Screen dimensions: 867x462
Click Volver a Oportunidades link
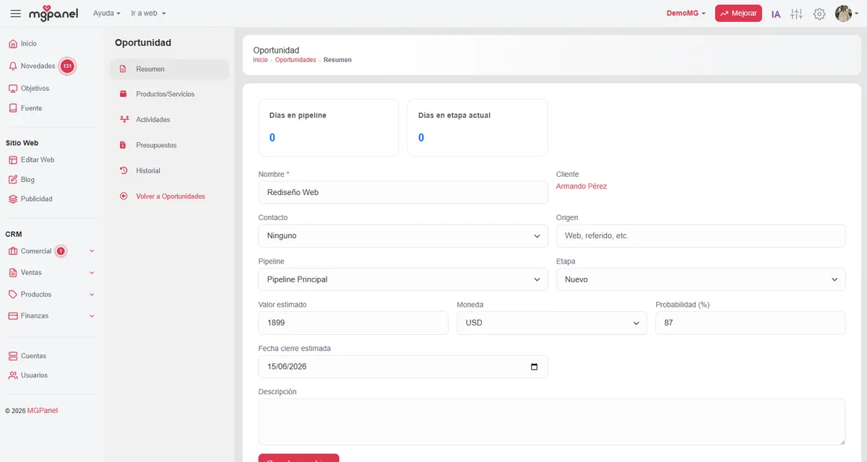pos(170,196)
